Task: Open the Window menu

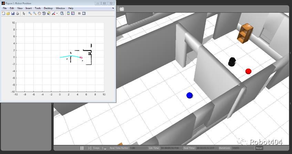Action: (x=60, y=8)
